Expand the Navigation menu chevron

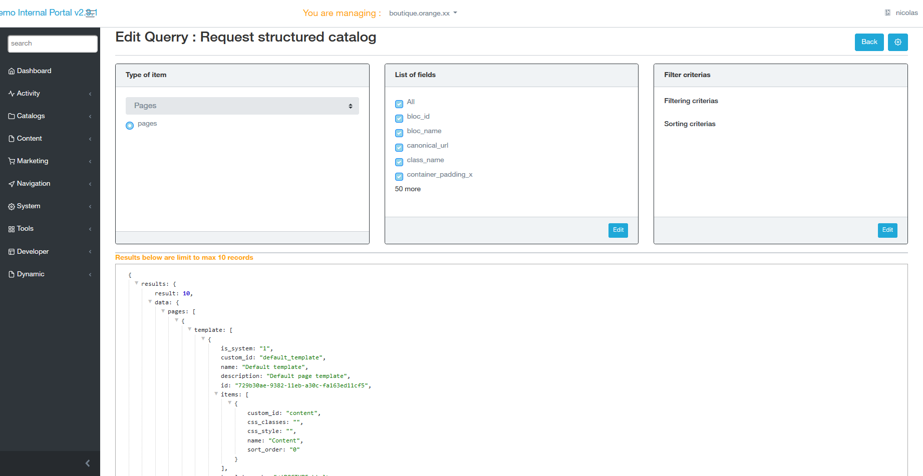90,184
